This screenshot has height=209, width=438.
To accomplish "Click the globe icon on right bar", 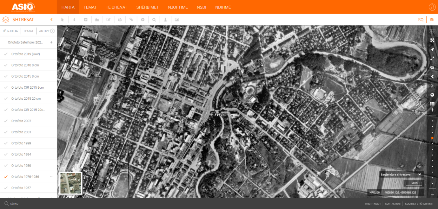I will [x=432, y=95].
